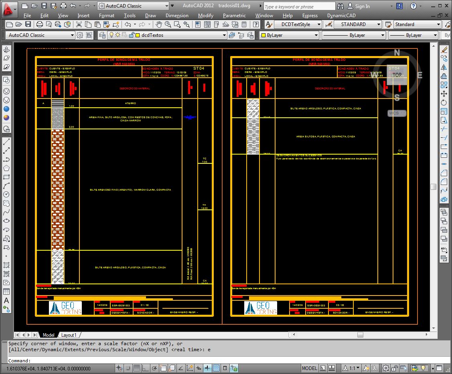Toggle Snap Mode in status bar
The width and height of the screenshot is (452, 374).
pyautogui.click(x=128, y=368)
